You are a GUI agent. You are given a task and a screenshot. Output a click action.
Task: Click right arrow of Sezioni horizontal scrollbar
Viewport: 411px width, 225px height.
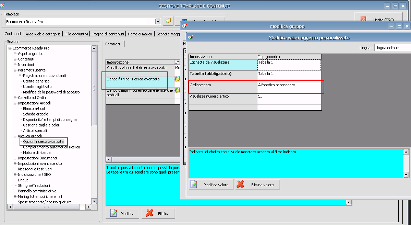pos(88,207)
